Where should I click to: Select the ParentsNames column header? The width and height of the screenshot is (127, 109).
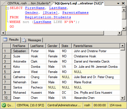(x=96, y=46)
